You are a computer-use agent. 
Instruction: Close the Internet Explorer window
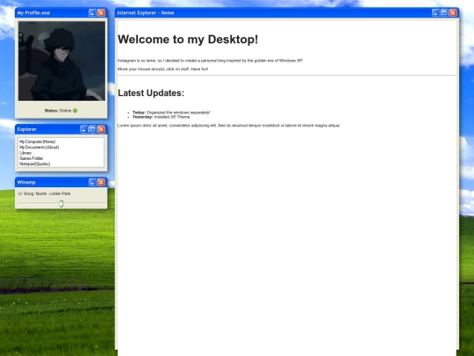[x=453, y=12]
